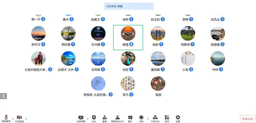Click the invite icon (邀请)
Screen dimensions: 256x123
pos(105,118)
